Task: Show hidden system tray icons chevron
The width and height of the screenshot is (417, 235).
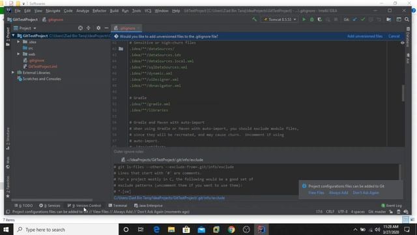Action: pyautogui.click(x=355, y=229)
